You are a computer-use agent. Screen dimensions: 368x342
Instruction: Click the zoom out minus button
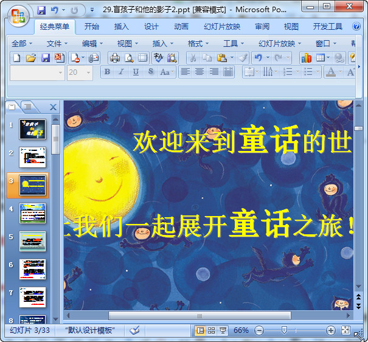(259, 330)
